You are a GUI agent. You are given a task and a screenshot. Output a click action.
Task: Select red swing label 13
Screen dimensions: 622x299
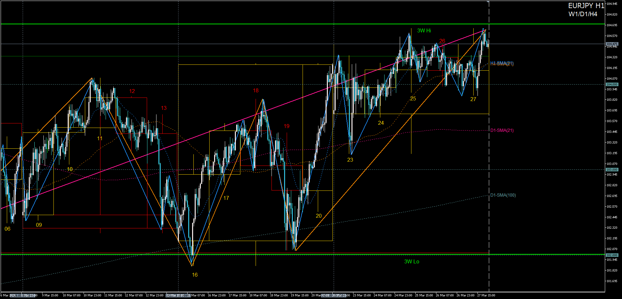[164, 108]
